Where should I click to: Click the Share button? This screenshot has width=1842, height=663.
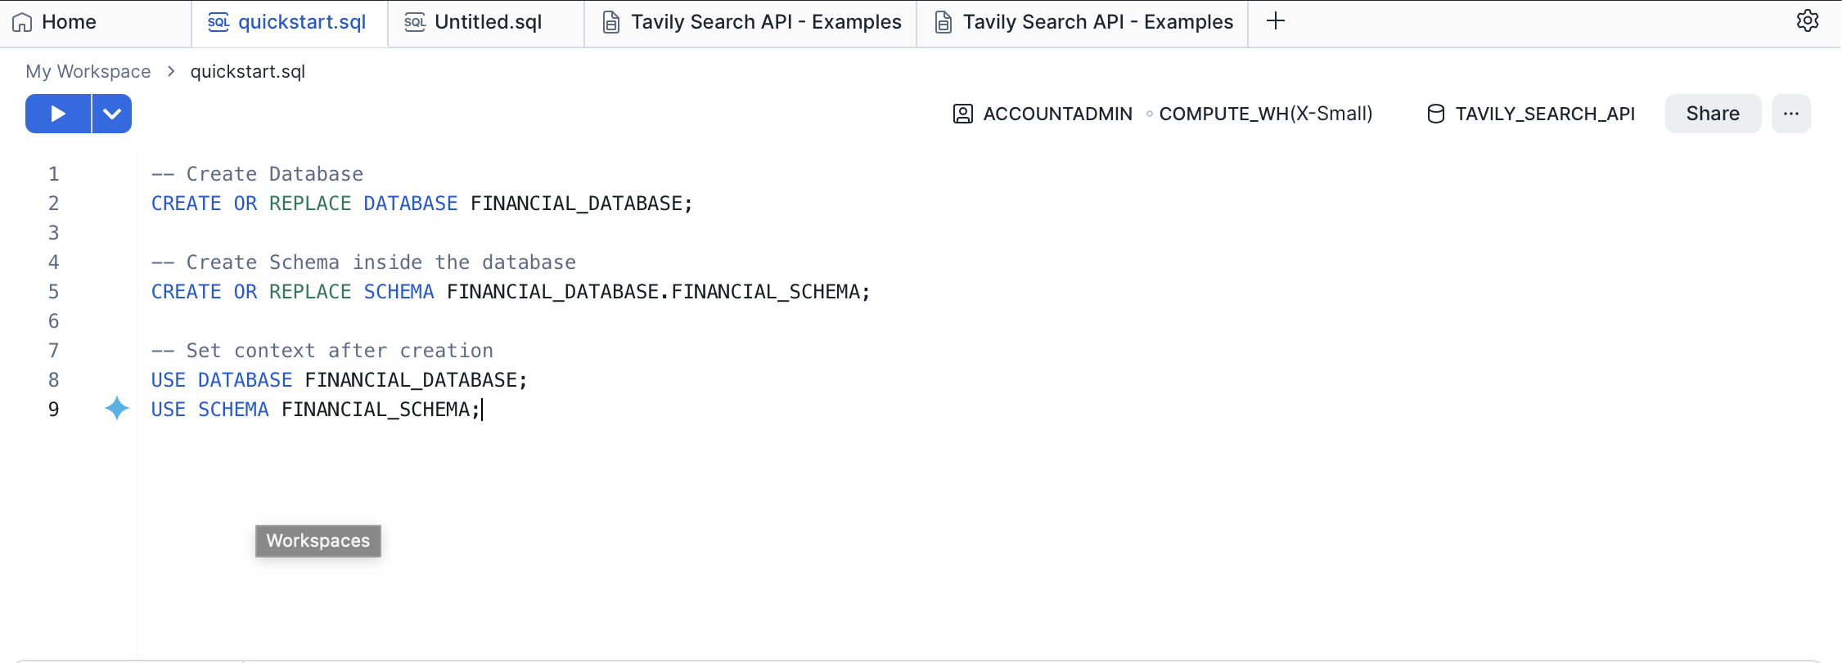tap(1712, 114)
